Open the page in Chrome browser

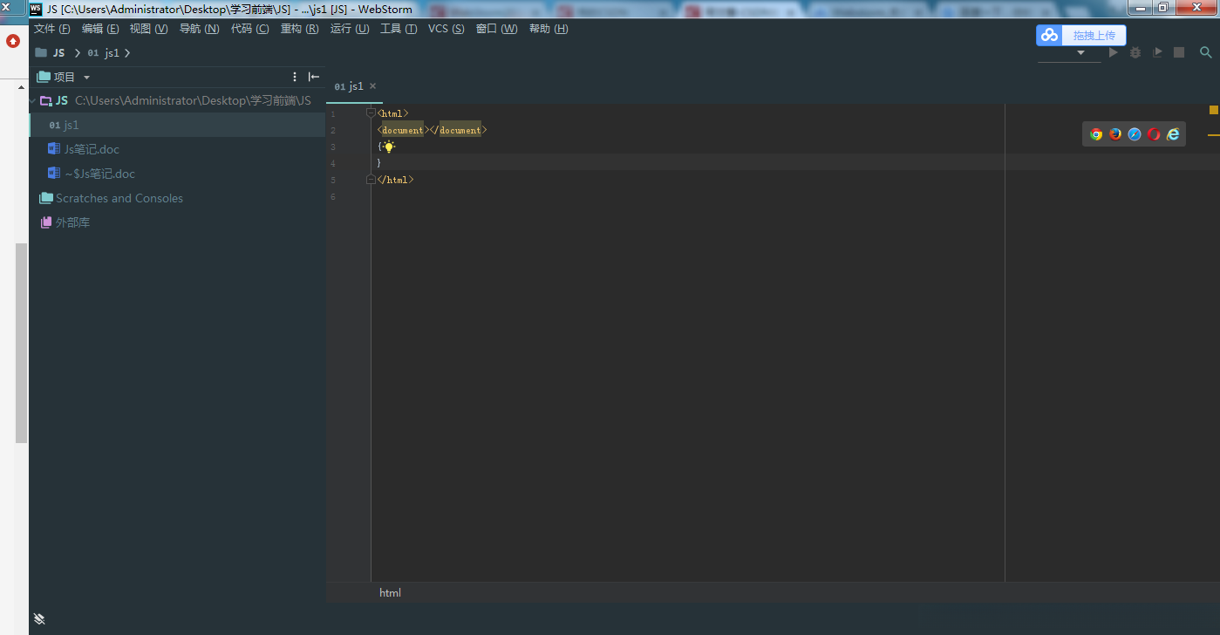coord(1096,134)
